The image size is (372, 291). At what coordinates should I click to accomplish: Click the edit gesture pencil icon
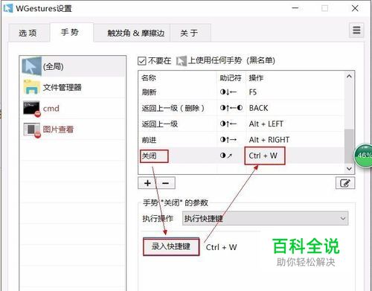click(x=345, y=183)
